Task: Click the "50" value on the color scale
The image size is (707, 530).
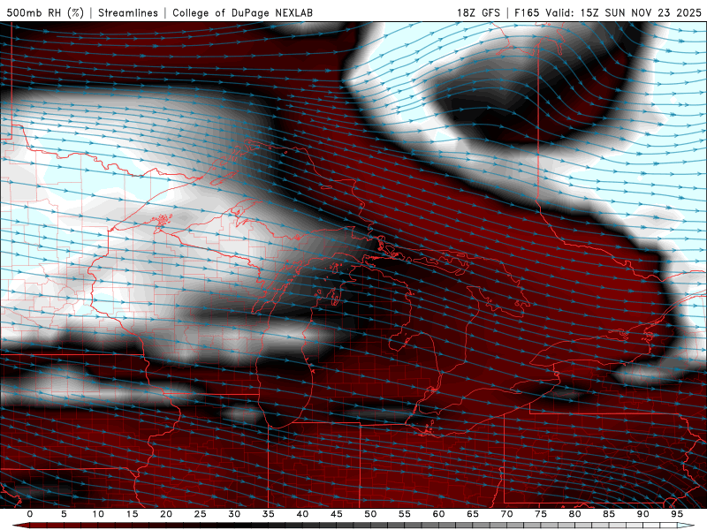Action: (x=370, y=514)
